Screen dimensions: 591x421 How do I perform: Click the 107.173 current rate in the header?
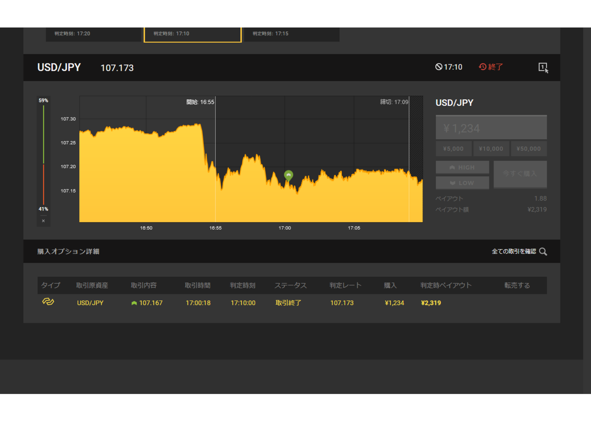click(x=117, y=68)
